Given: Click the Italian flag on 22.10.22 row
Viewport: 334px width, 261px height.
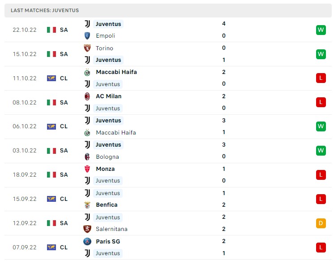Looking at the screenshot, I should (51, 30).
